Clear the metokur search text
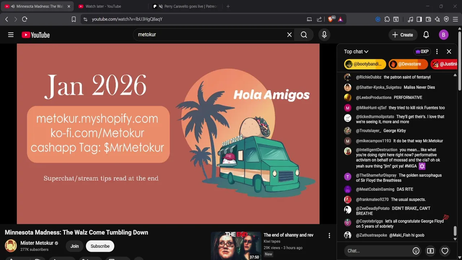462x260 pixels. tap(289, 35)
